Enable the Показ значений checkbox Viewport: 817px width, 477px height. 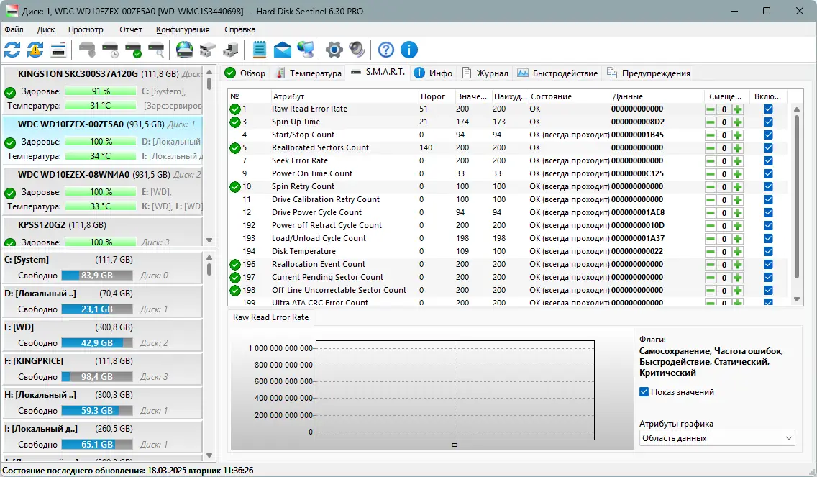click(643, 391)
